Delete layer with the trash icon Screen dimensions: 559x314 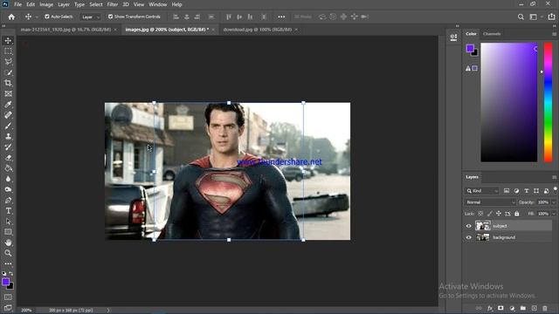point(545,308)
